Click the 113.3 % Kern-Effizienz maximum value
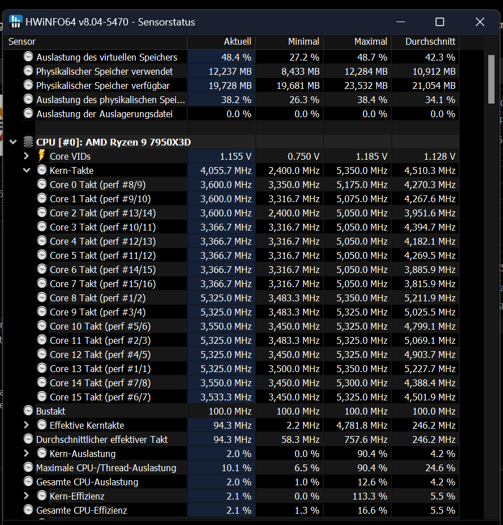The width and height of the screenshot is (503, 525). (370, 496)
